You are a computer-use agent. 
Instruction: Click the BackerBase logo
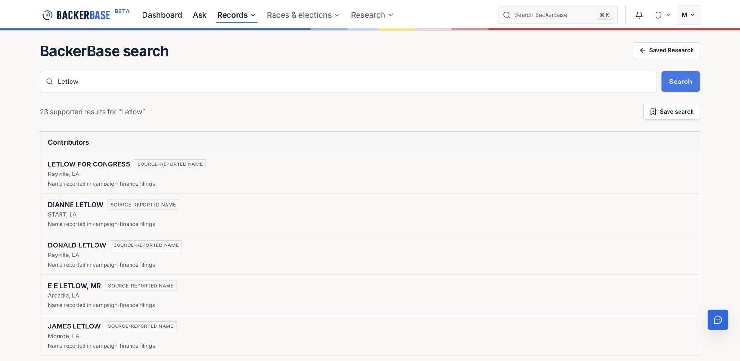(76, 15)
